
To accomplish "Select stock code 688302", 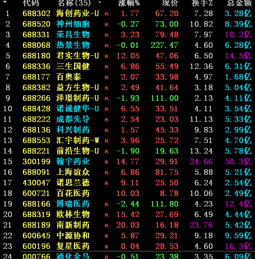I will [x=36, y=14].
